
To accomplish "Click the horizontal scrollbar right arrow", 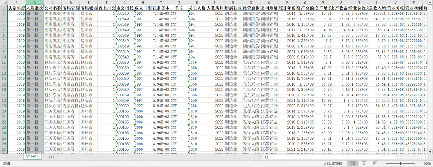I will [425, 157].
